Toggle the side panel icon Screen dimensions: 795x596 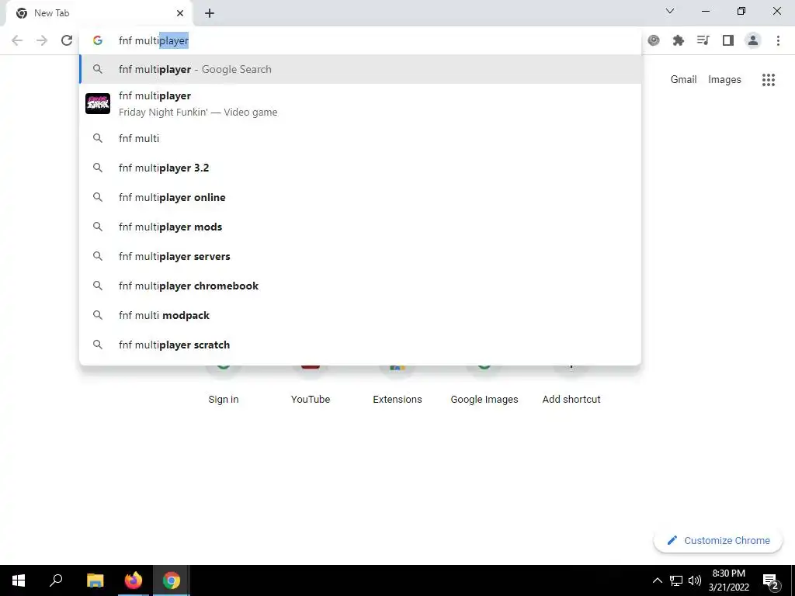click(x=728, y=40)
